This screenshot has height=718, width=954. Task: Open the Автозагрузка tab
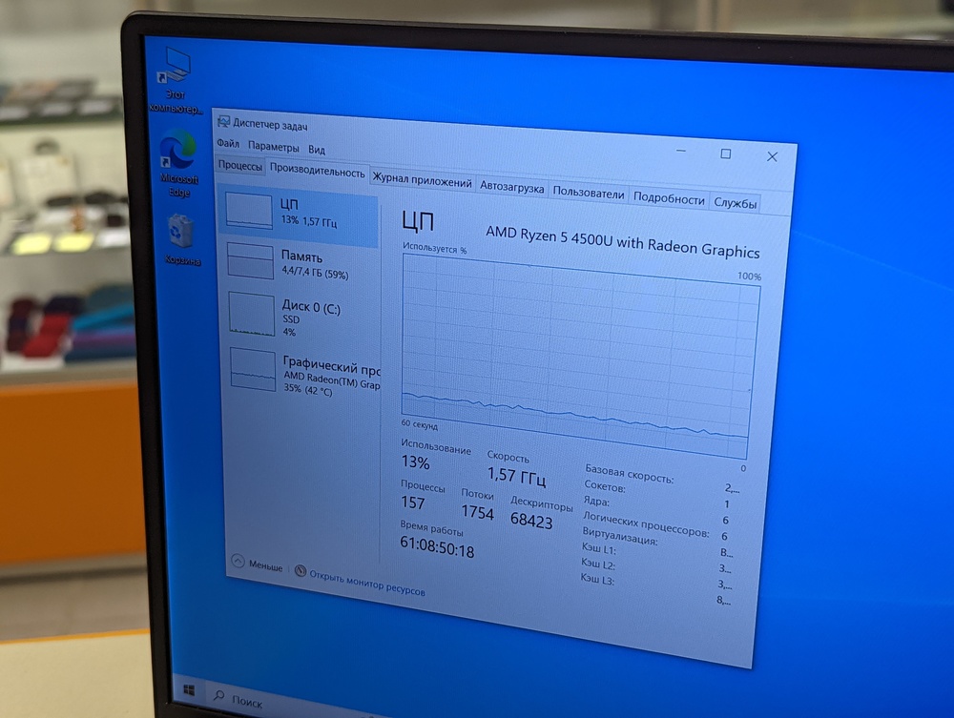pos(511,187)
